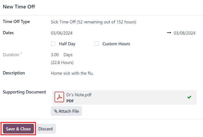Click the New Time Off dialog title
The width and height of the screenshot is (203, 137).
(19, 7)
